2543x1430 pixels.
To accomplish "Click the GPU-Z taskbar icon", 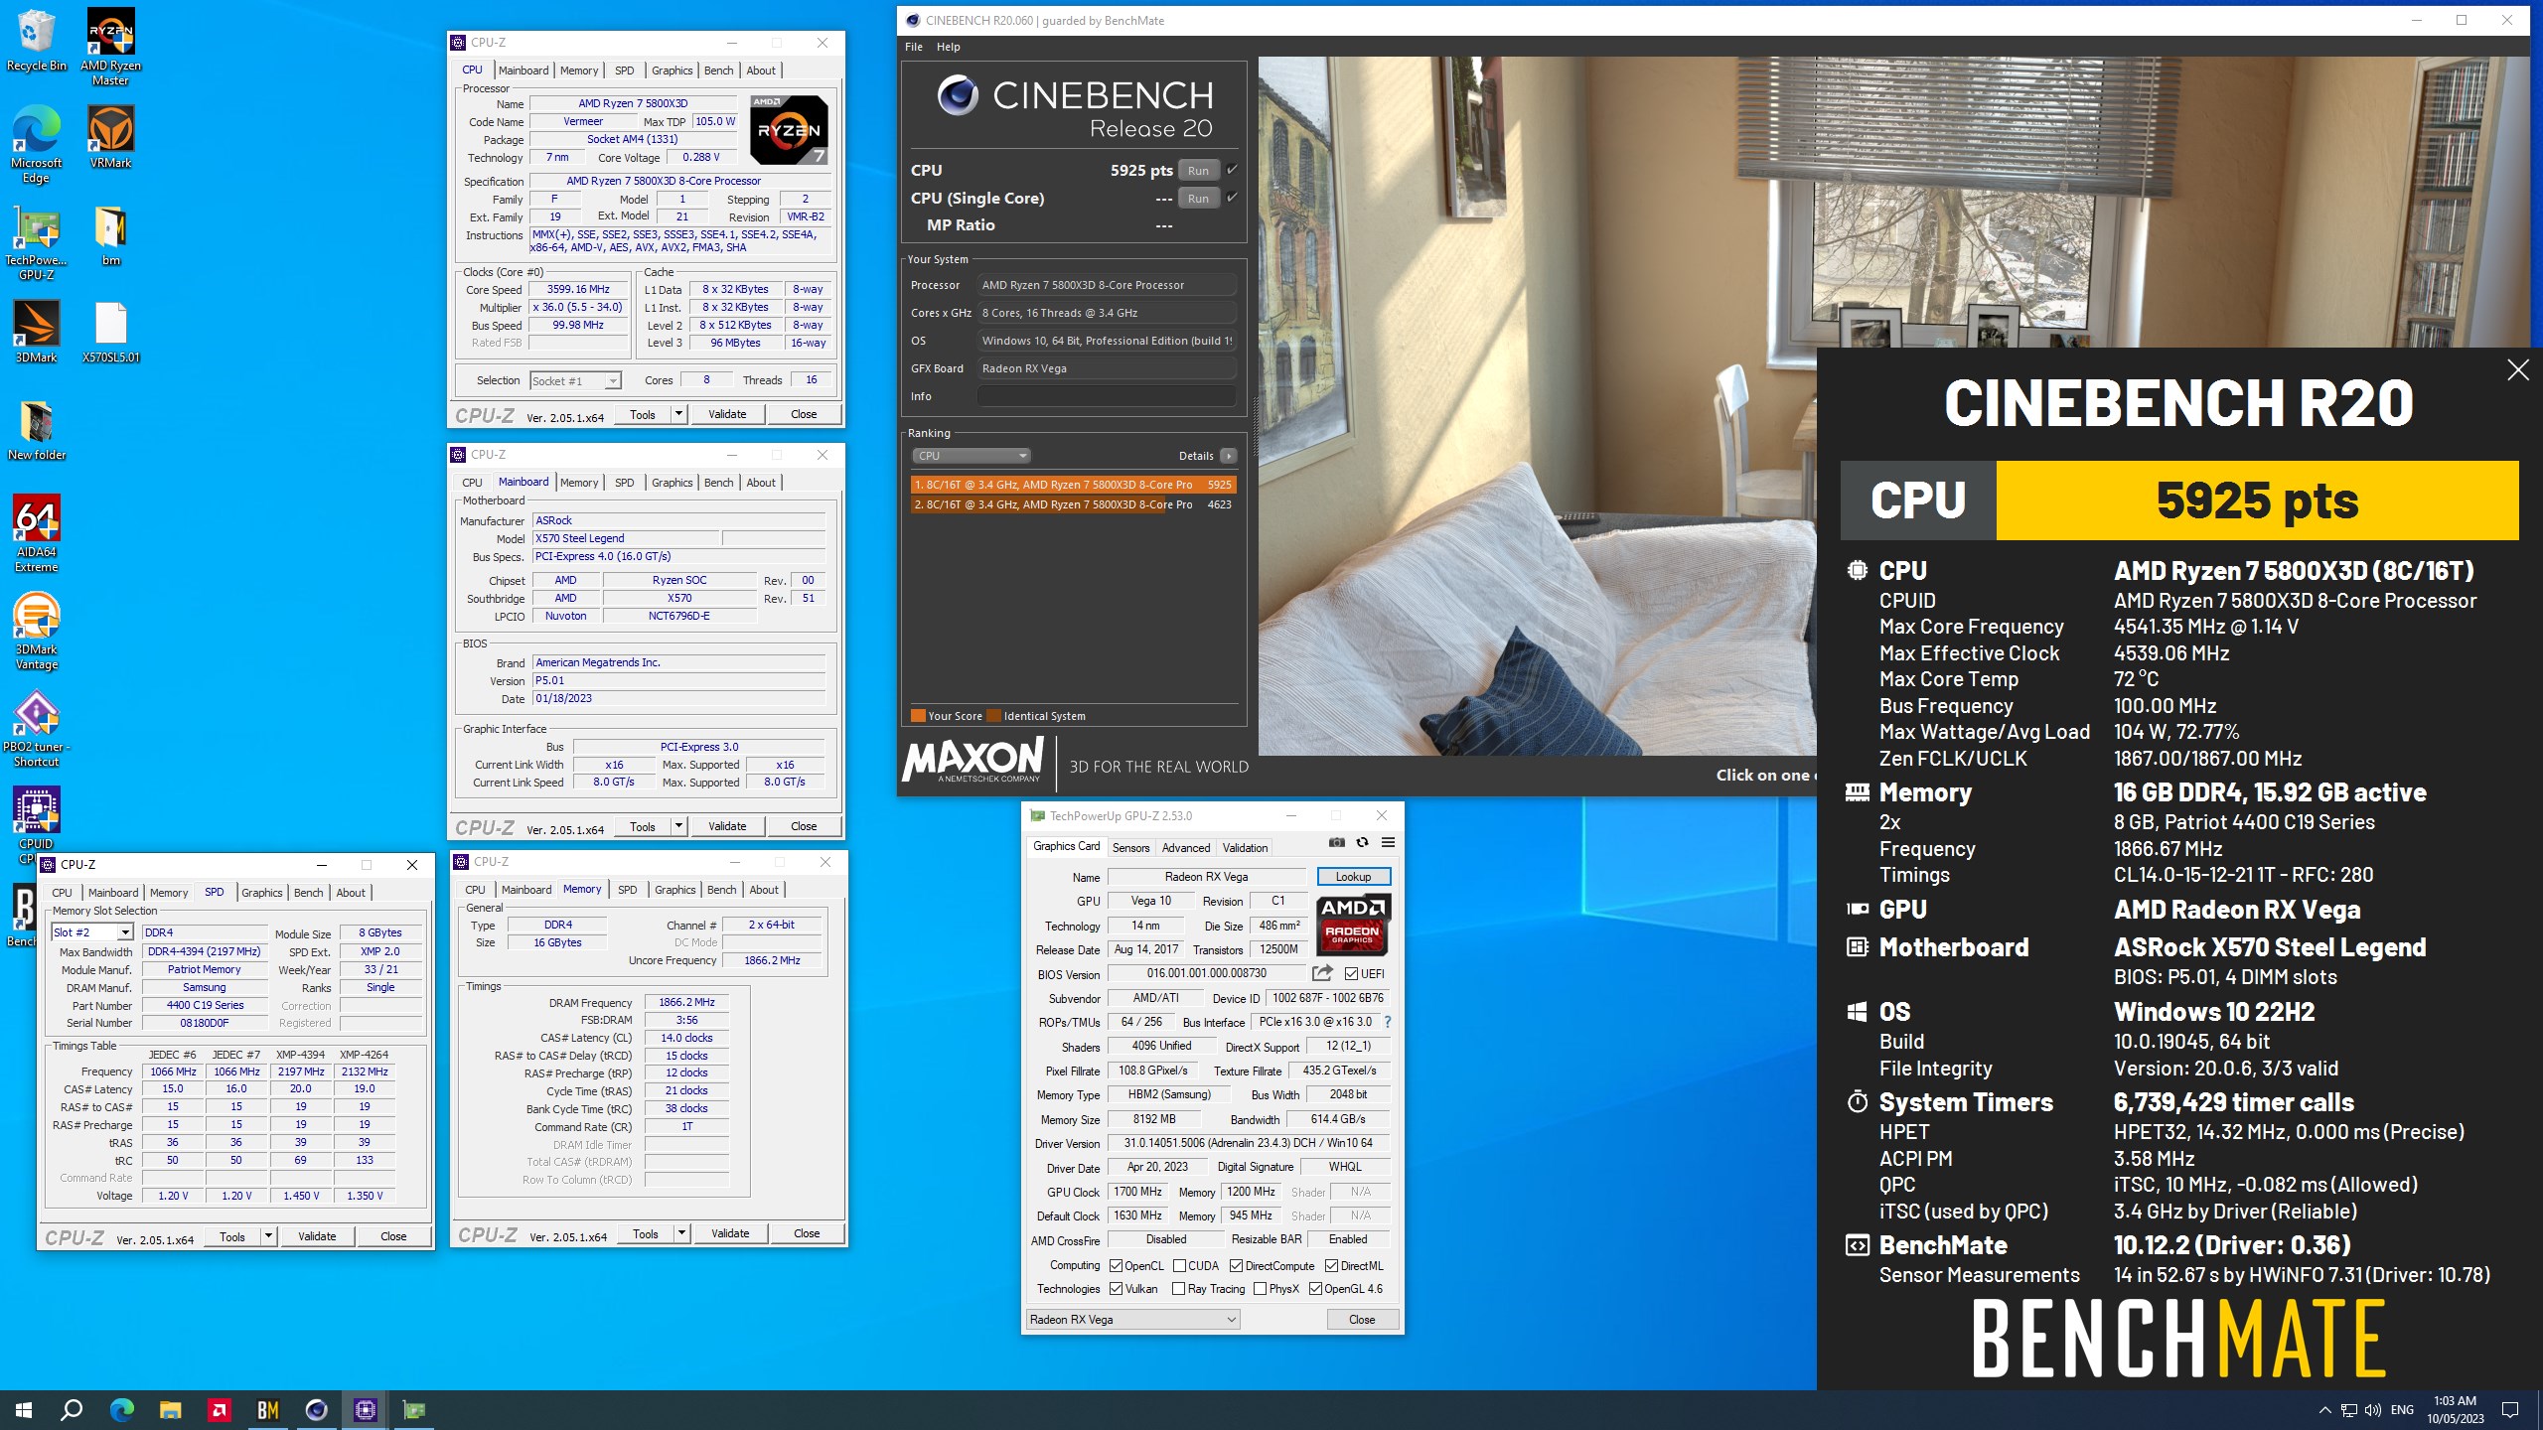I will [413, 1410].
